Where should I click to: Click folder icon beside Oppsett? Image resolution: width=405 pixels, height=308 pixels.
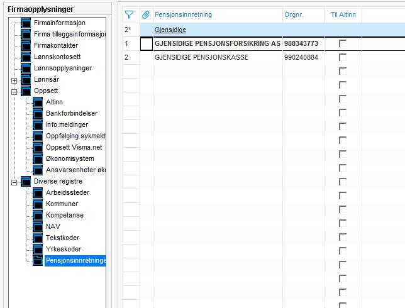tap(26, 91)
